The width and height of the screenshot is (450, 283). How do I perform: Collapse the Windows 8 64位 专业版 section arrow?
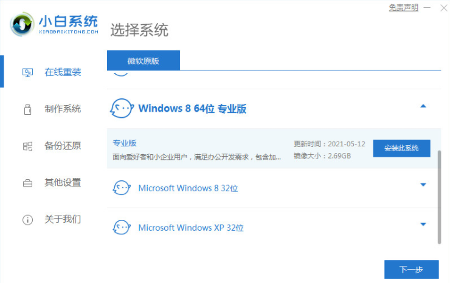(423, 107)
